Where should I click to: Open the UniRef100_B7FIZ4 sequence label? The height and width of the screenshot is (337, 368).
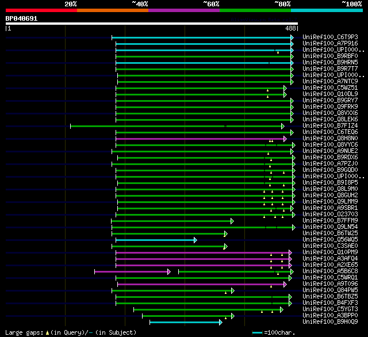pyautogui.click(x=330, y=125)
